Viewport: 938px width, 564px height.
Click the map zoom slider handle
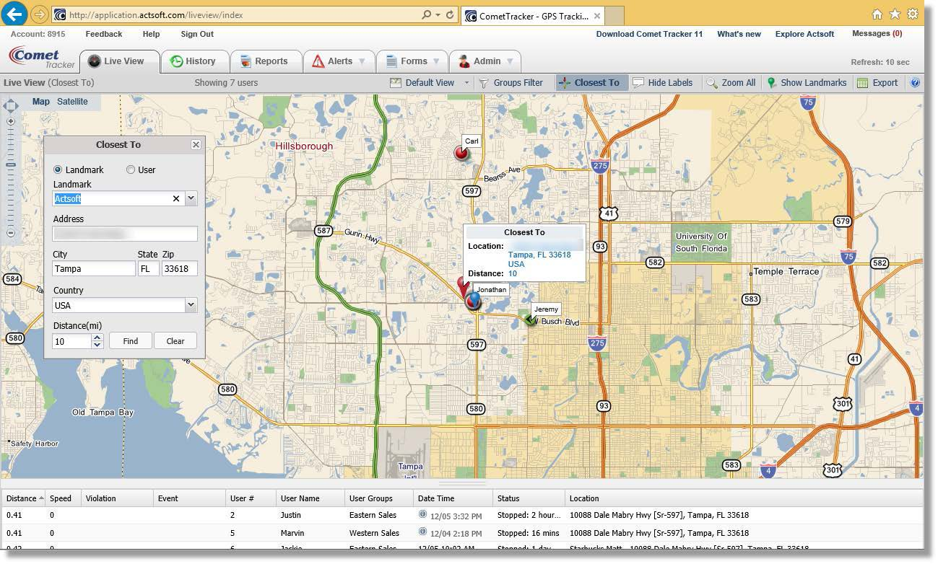10,165
